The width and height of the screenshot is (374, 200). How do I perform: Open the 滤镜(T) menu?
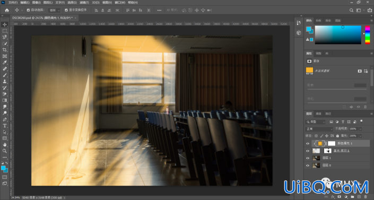click(84, 2)
